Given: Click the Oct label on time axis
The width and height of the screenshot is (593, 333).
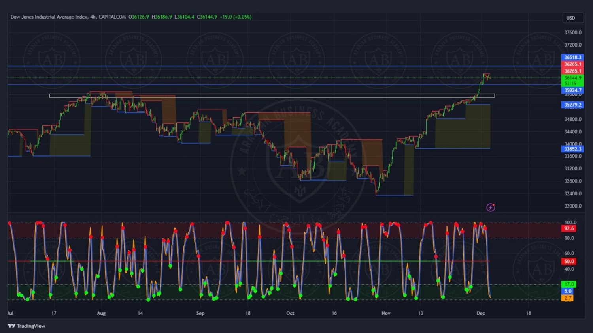Looking at the screenshot, I should point(290,313).
